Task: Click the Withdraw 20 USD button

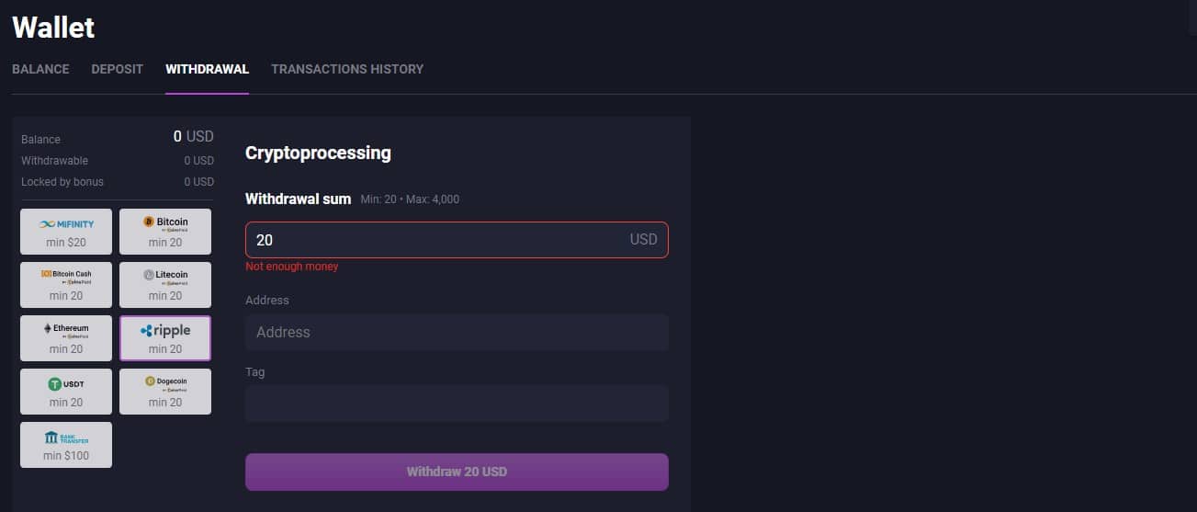Action: point(457,472)
